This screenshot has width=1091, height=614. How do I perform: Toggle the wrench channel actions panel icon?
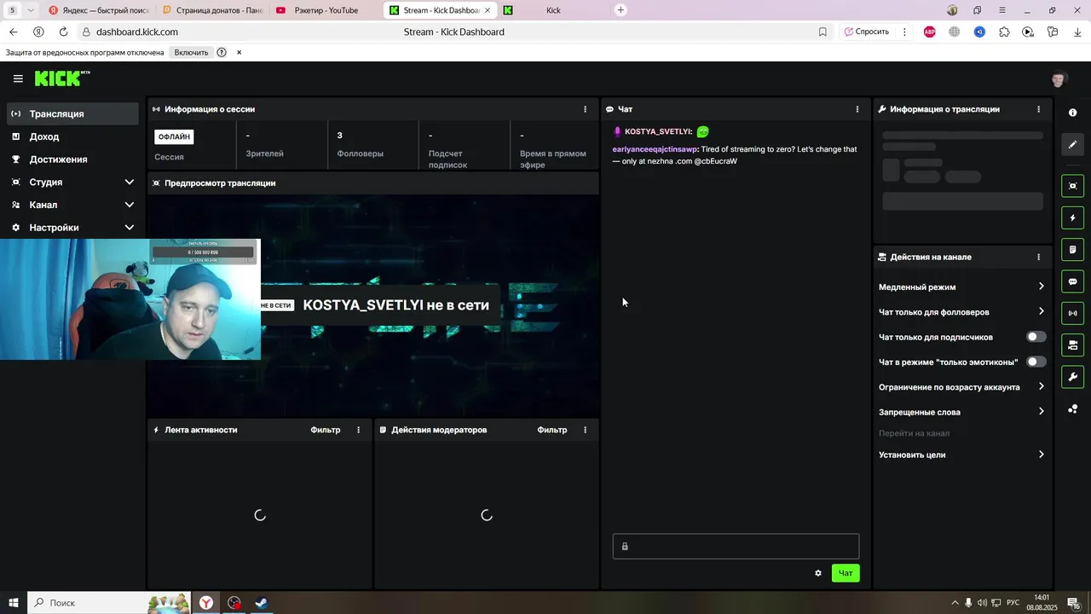(x=1072, y=377)
